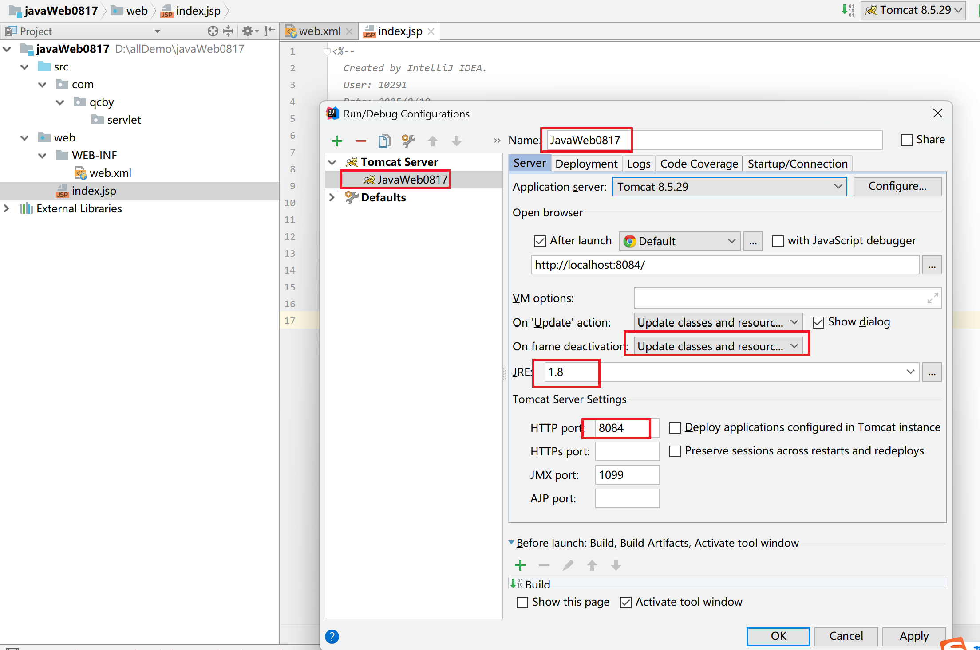Add before-launch task plus icon
The image size is (980, 650).
[520, 565]
